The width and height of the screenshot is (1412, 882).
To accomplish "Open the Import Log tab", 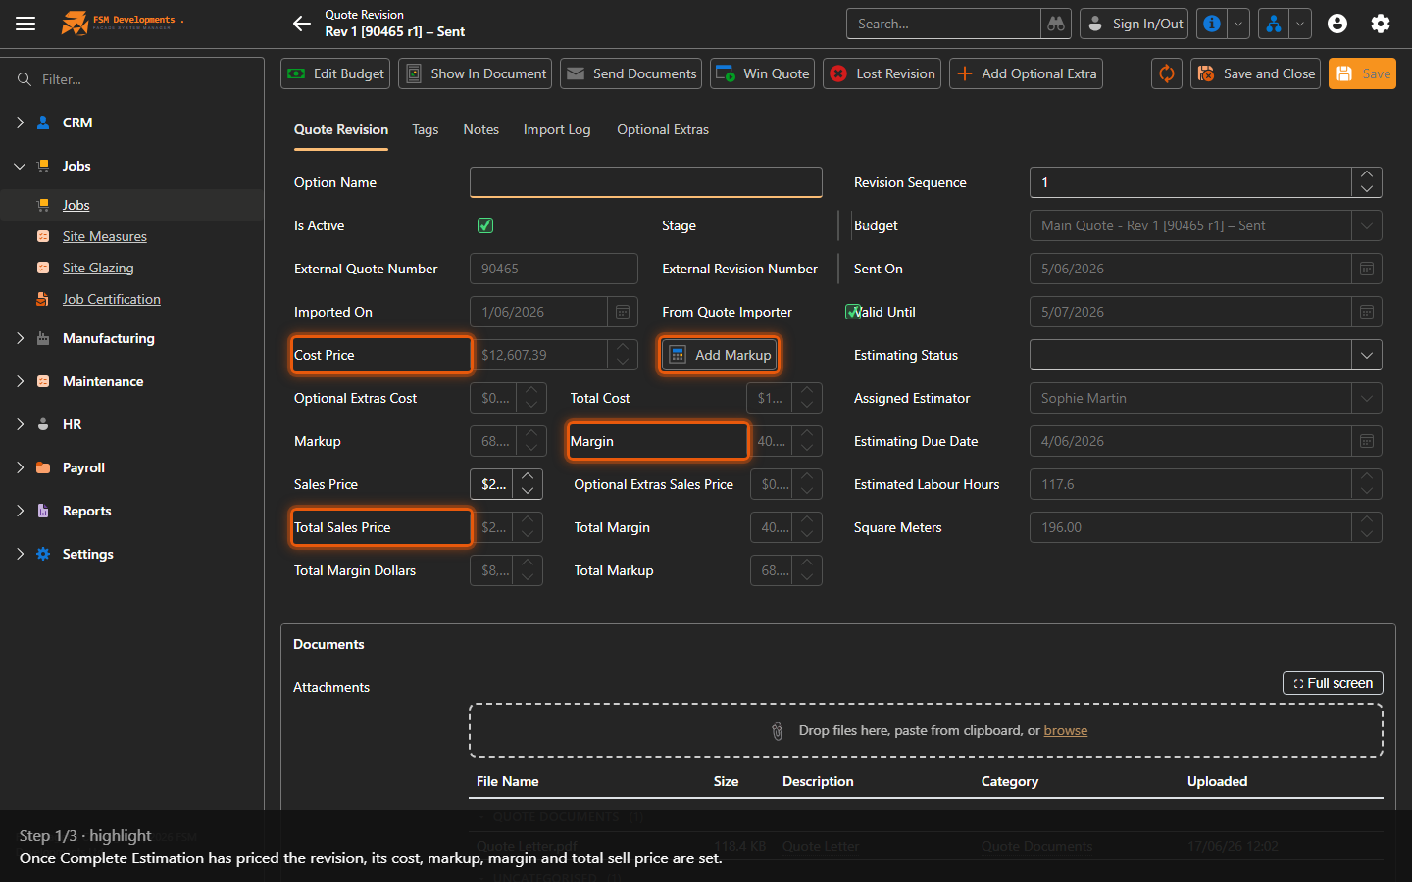I will point(557,129).
